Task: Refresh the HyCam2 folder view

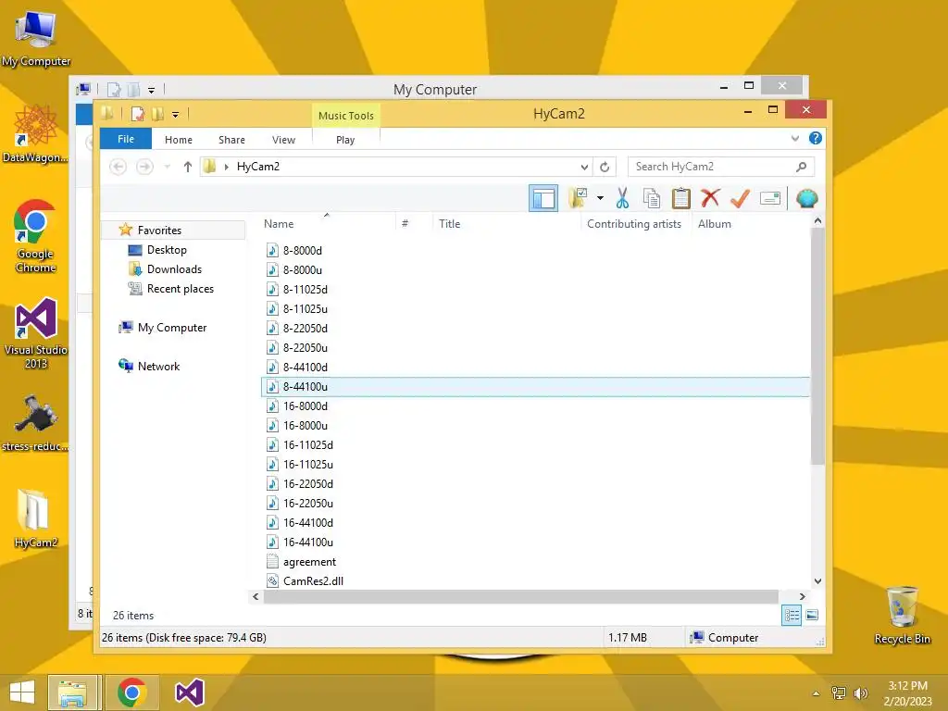Action: [x=605, y=167]
